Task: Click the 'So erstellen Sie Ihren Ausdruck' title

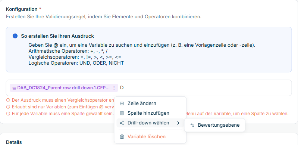Action: (57, 36)
